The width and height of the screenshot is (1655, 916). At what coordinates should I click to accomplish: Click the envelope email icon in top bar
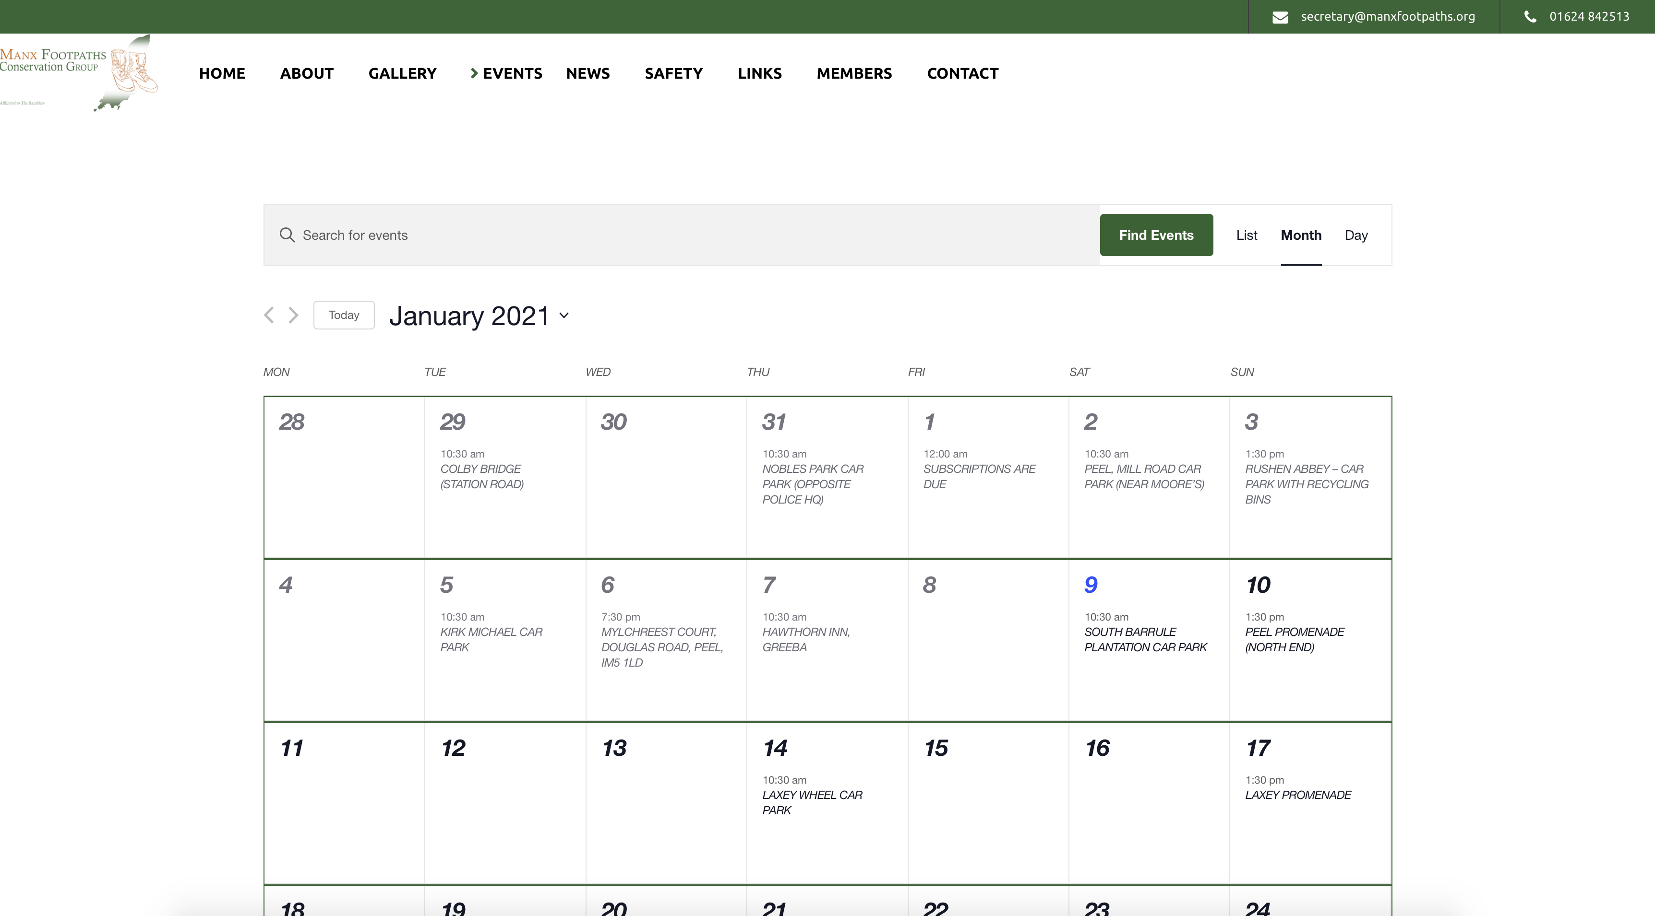click(1280, 17)
